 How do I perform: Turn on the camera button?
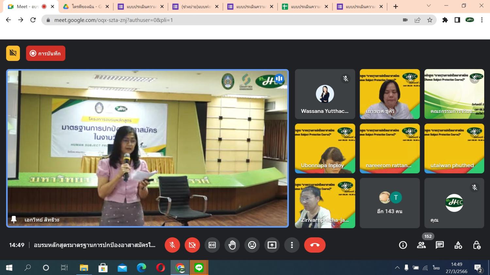pyautogui.click(x=192, y=245)
